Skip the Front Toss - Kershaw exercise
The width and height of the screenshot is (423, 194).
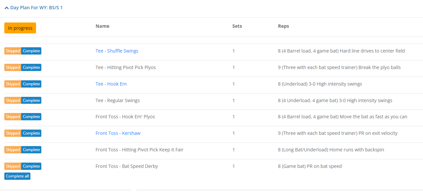(x=13, y=133)
